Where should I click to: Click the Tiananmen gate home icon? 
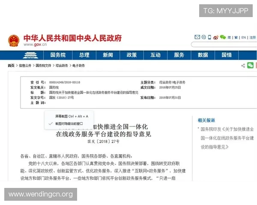(x=30, y=55)
